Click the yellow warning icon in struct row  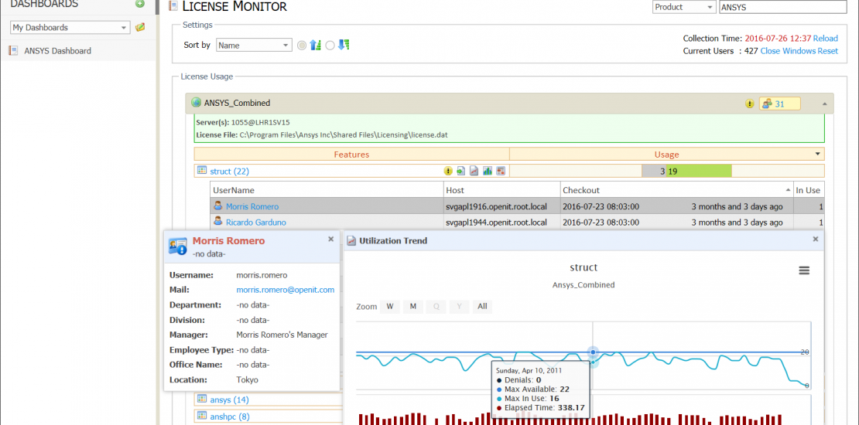coord(448,172)
